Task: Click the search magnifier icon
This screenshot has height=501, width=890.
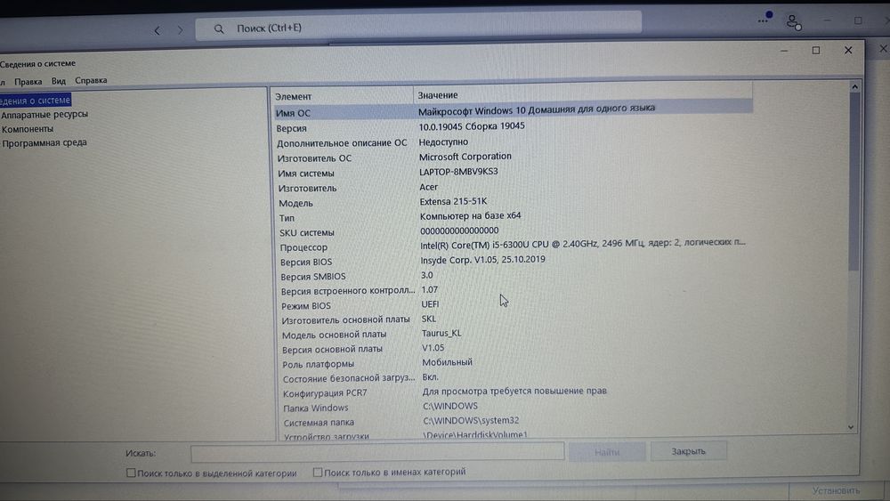Action: coord(219,29)
